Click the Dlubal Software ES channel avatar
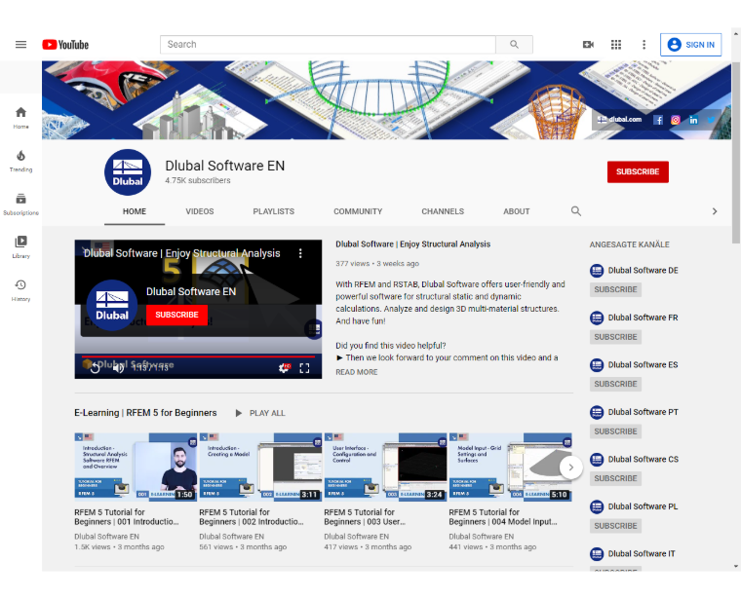This screenshot has width=741, height=599. (597, 365)
